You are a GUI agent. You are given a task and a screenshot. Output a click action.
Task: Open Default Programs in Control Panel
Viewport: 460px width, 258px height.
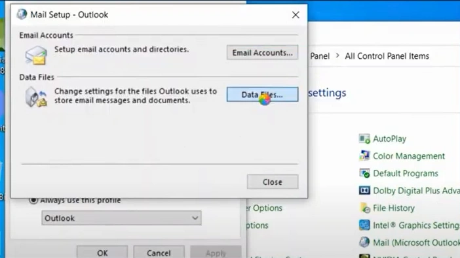coord(406,173)
